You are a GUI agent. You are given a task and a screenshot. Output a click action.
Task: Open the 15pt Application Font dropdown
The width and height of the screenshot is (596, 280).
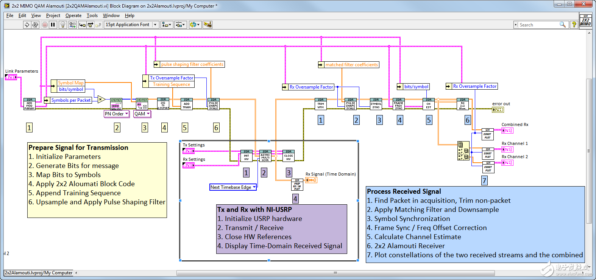click(131, 25)
